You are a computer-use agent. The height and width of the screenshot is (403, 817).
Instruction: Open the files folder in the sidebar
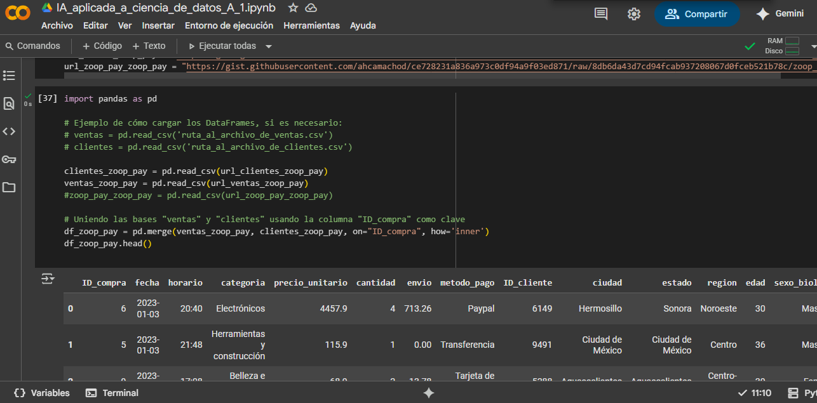(9, 187)
